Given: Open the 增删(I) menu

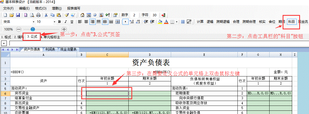Looking at the screenshot, I should [x=57, y=8].
